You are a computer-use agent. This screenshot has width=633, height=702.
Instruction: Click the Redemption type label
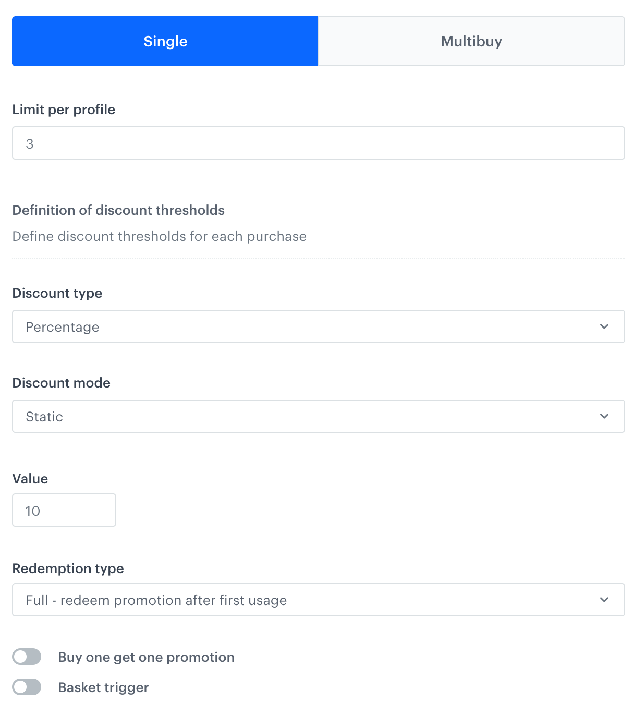point(68,568)
